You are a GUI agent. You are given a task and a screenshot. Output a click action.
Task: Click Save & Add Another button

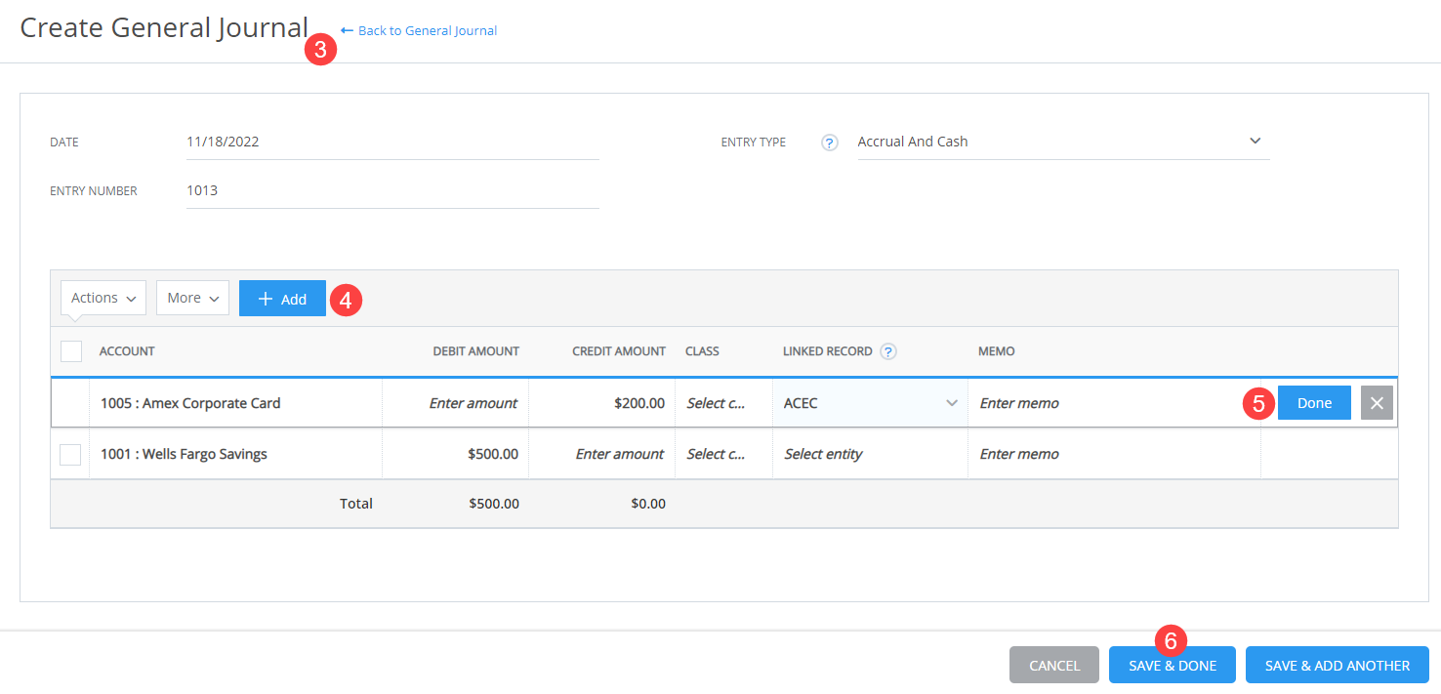(1337, 666)
